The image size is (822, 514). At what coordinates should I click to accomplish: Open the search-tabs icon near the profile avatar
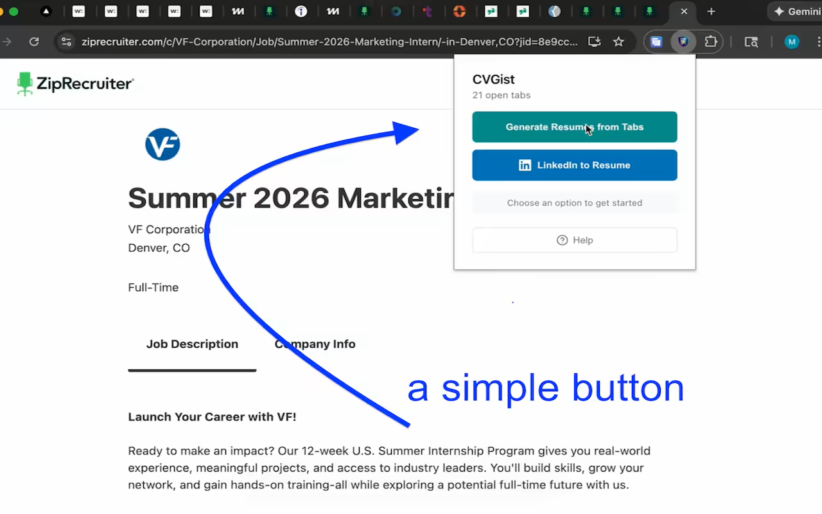pyautogui.click(x=751, y=41)
